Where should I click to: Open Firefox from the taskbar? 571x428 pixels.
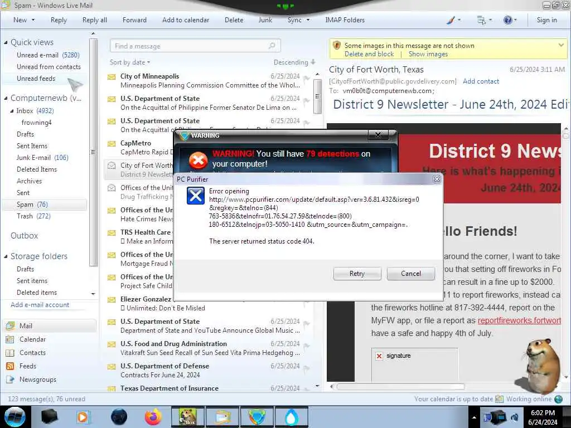(x=153, y=417)
